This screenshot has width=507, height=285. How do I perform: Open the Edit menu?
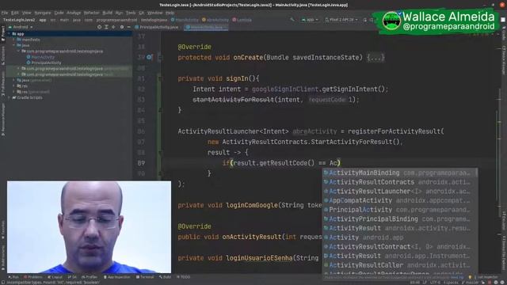(x=15, y=13)
